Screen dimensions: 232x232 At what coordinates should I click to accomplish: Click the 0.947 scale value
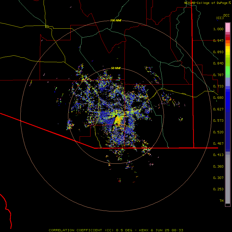pyautogui.click(x=218, y=40)
